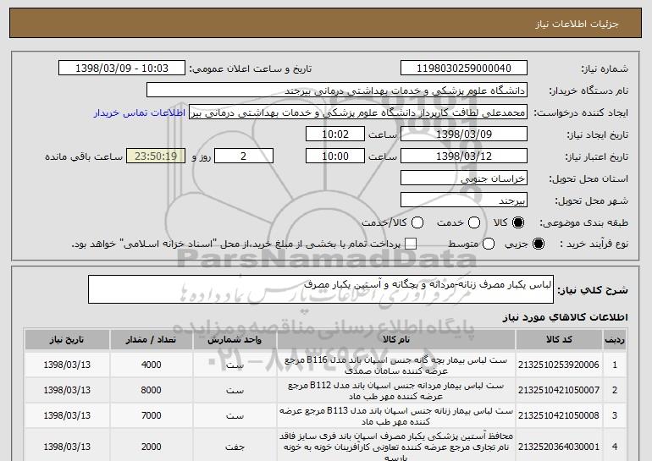Click unit جفت in row 4
This screenshot has height=461, width=652.
(235, 447)
